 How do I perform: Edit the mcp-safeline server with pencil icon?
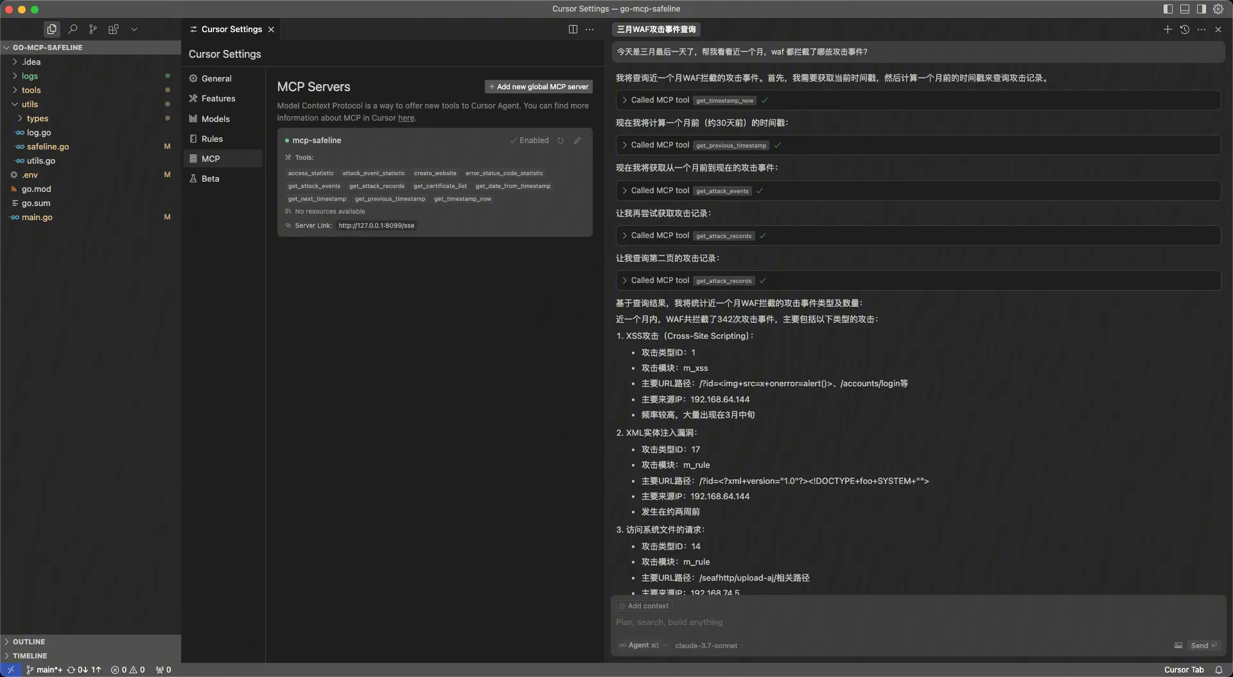(x=577, y=141)
